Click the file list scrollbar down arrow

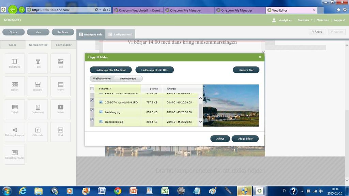[200, 122]
